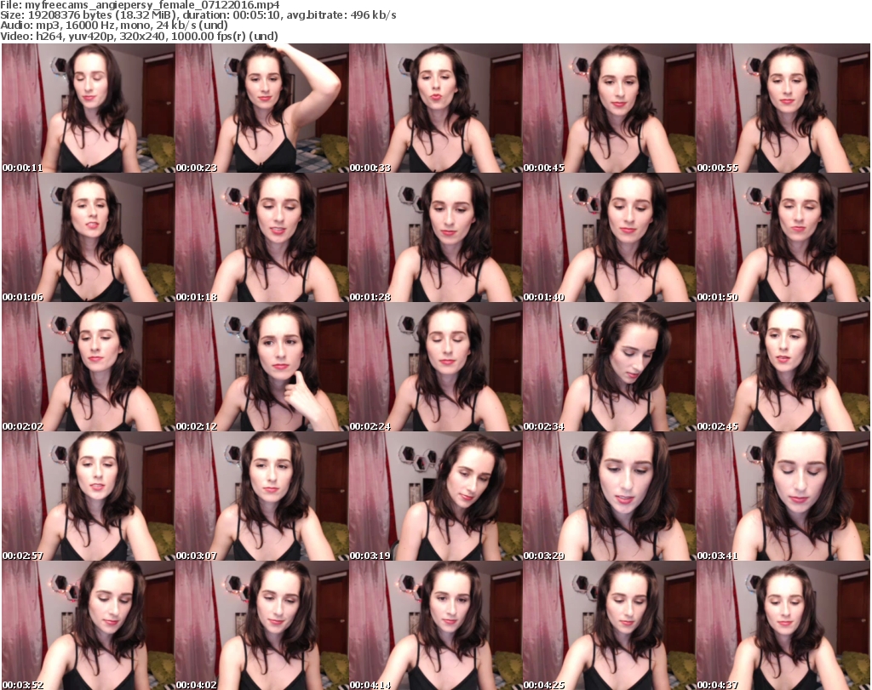872x690 pixels.
Task: Click the thumbnail stamped 00:00:33
Action: tap(435, 108)
